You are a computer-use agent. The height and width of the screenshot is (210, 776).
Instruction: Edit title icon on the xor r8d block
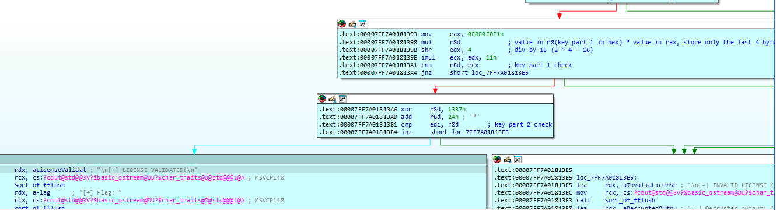[x=333, y=99]
